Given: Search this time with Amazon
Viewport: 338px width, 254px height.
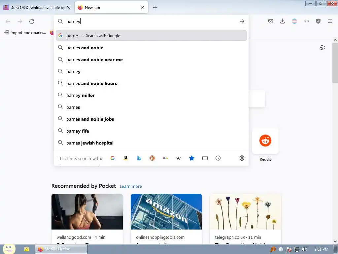Looking at the screenshot, I should pyautogui.click(x=126, y=158).
